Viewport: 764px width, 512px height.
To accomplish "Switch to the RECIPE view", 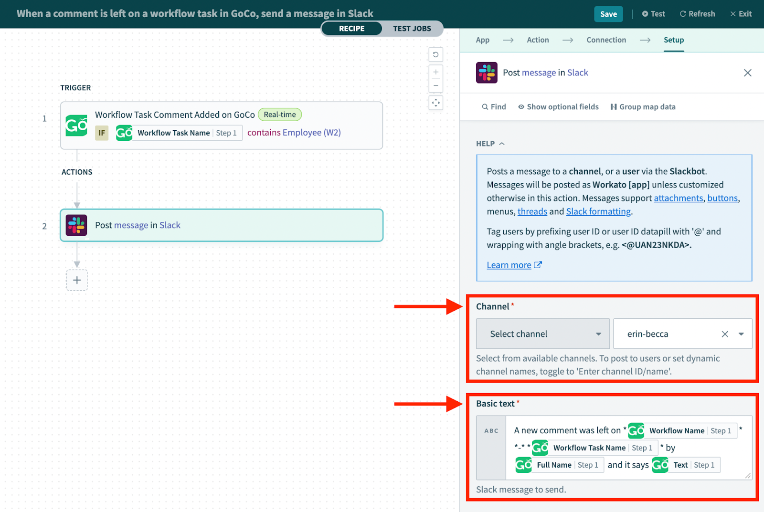I will (352, 29).
